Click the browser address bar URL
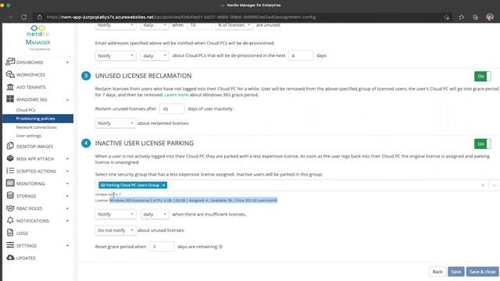 pyautogui.click(x=180, y=17)
